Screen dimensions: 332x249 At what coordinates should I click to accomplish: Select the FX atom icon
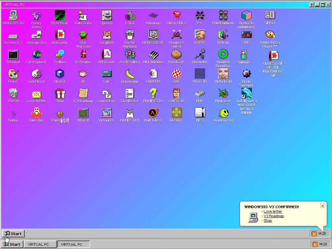(x=200, y=16)
